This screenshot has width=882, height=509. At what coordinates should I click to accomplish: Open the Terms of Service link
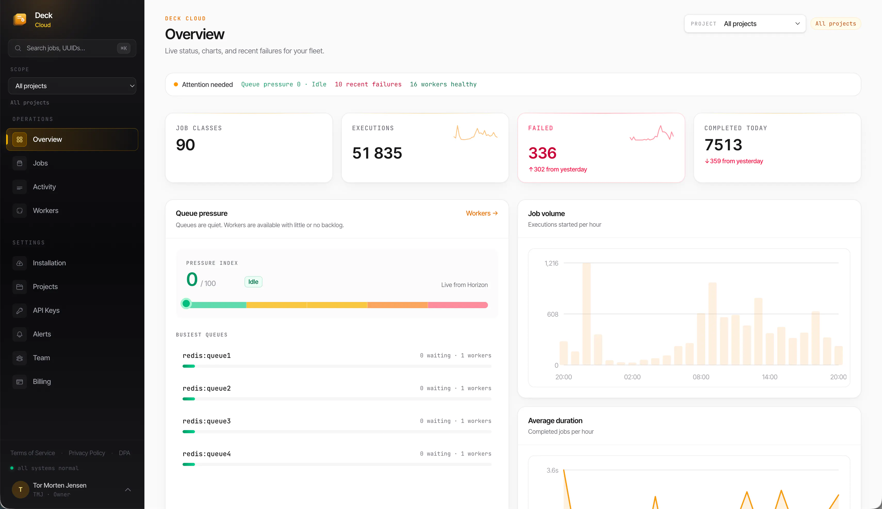32,453
